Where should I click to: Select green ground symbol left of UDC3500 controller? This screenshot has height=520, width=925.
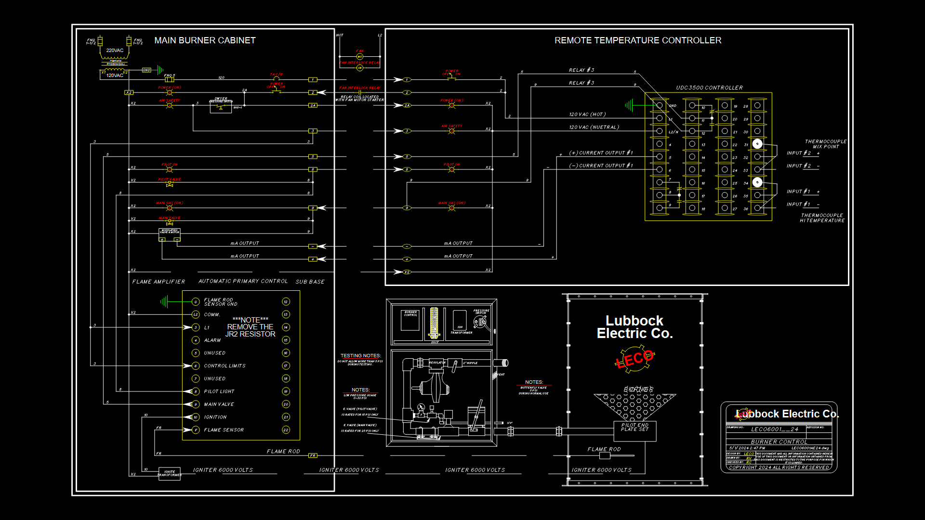(629, 105)
